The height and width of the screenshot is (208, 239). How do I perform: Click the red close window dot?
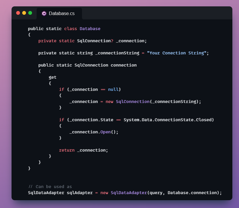click(x=18, y=13)
